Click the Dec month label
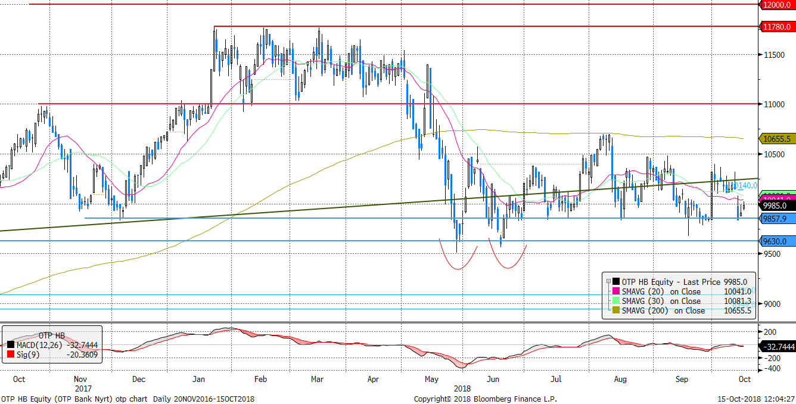The height and width of the screenshot is (404, 796). (138, 379)
